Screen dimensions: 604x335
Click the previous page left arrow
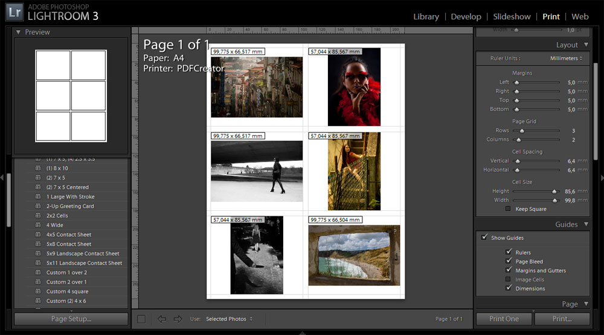pos(162,319)
